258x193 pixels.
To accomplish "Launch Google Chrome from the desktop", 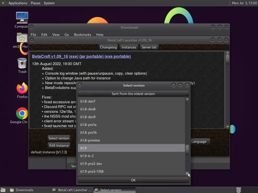I will click(22, 113).
